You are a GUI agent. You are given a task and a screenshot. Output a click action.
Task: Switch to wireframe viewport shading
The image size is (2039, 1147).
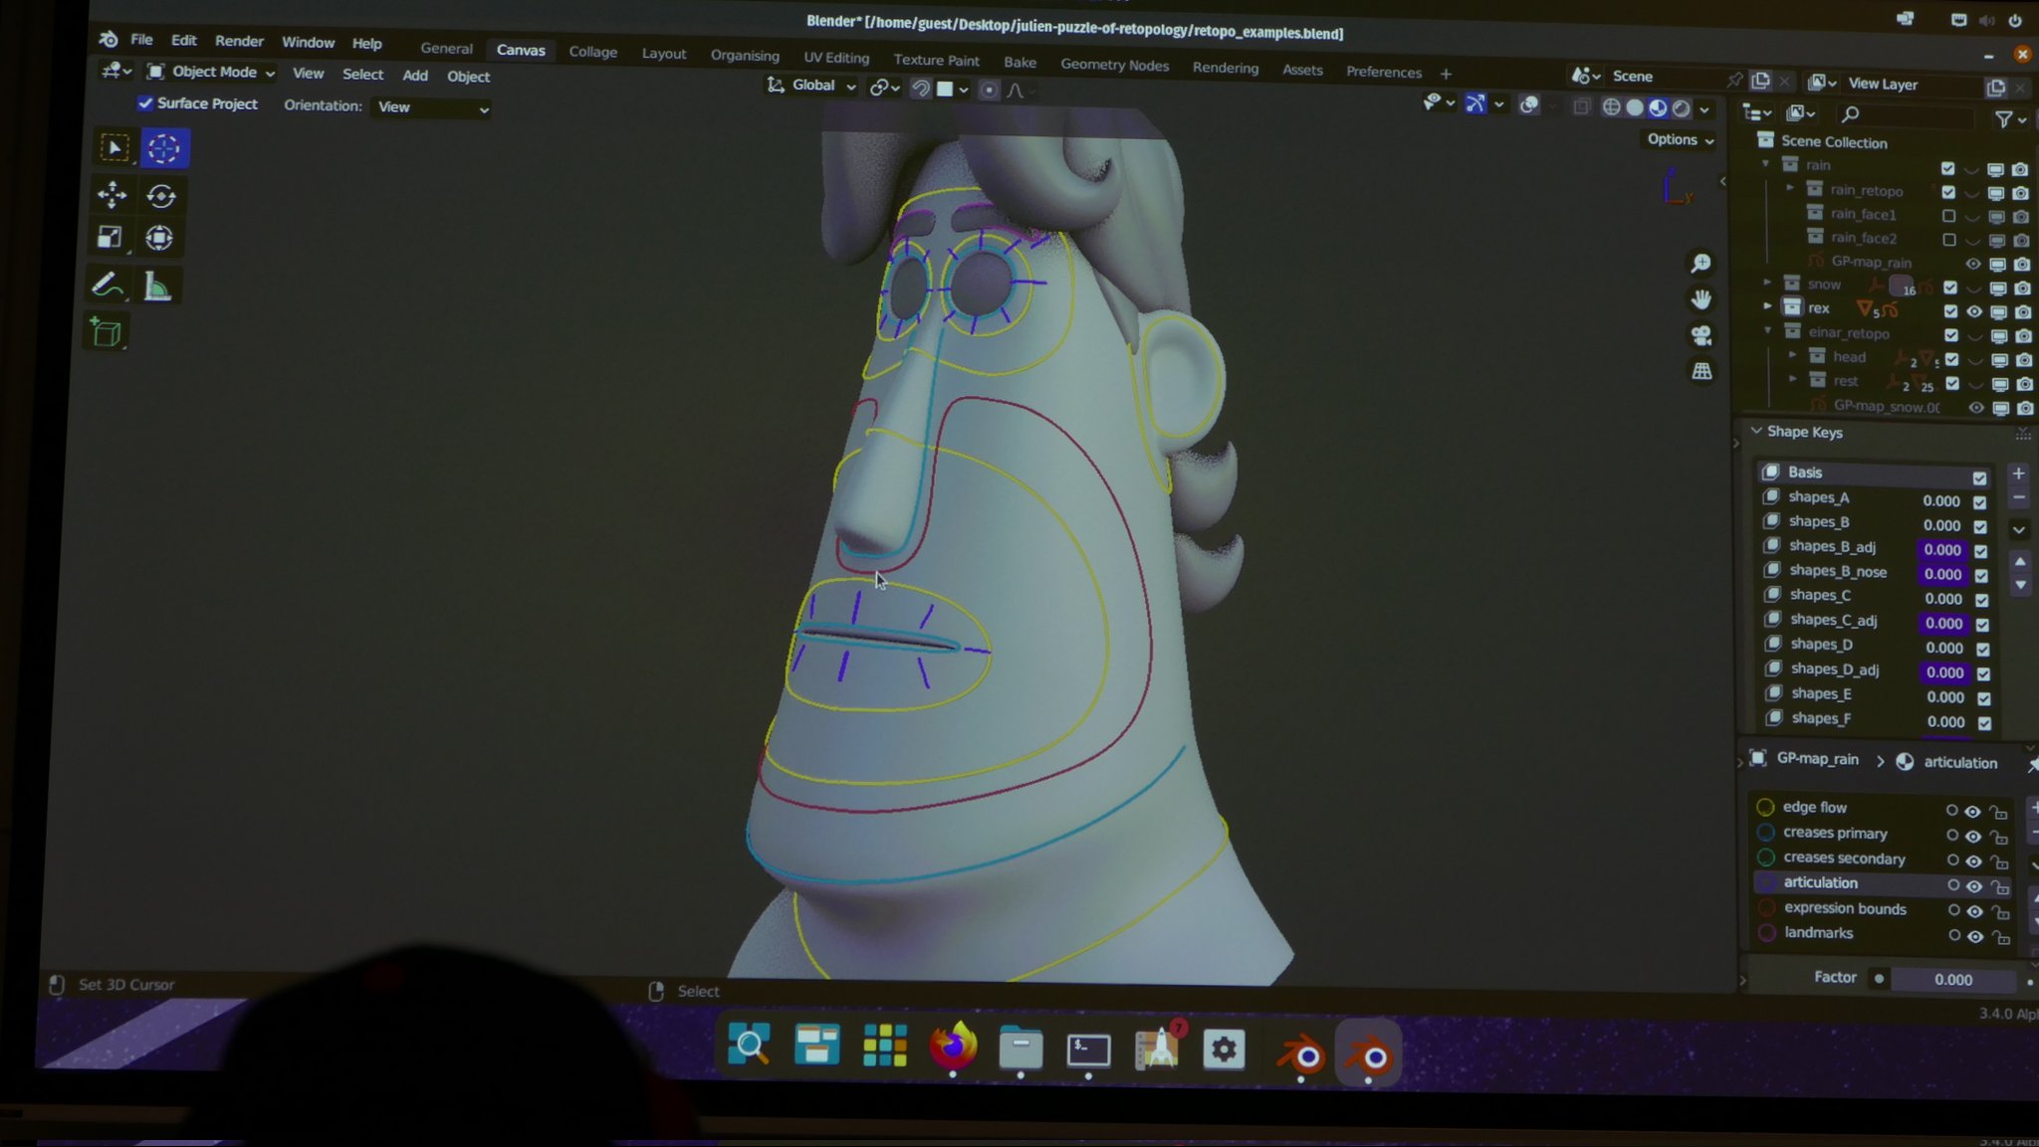[1611, 107]
